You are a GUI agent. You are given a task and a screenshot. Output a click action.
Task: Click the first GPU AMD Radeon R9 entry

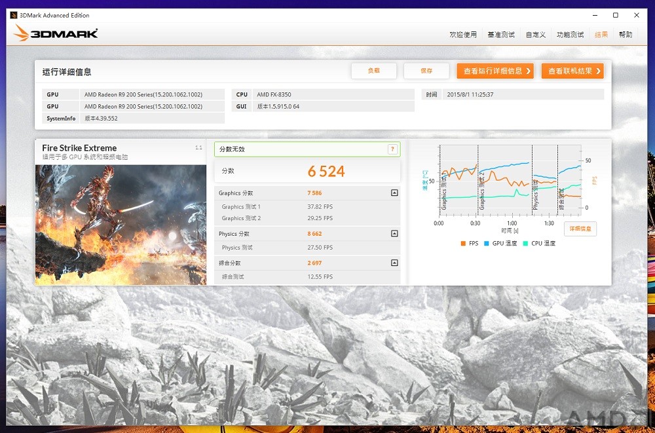click(x=143, y=94)
